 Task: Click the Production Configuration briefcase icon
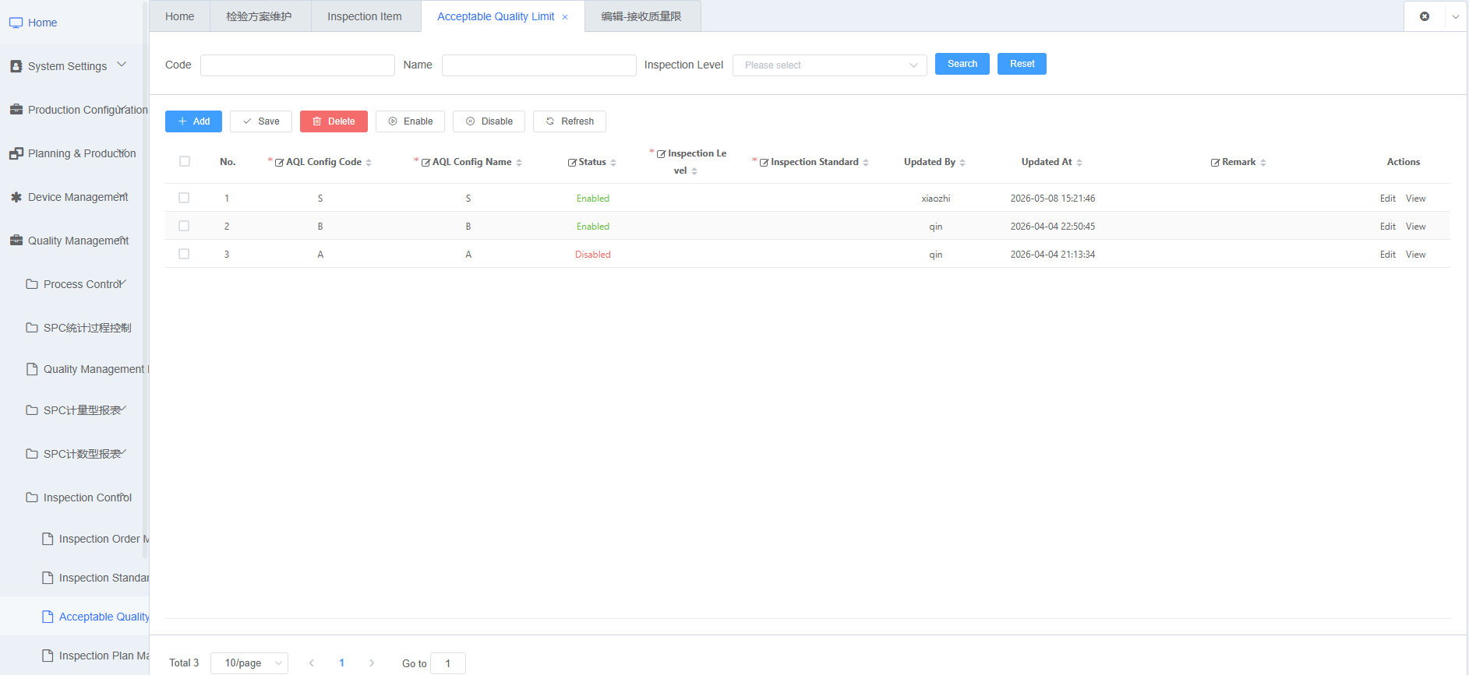[x=16, y=110]
